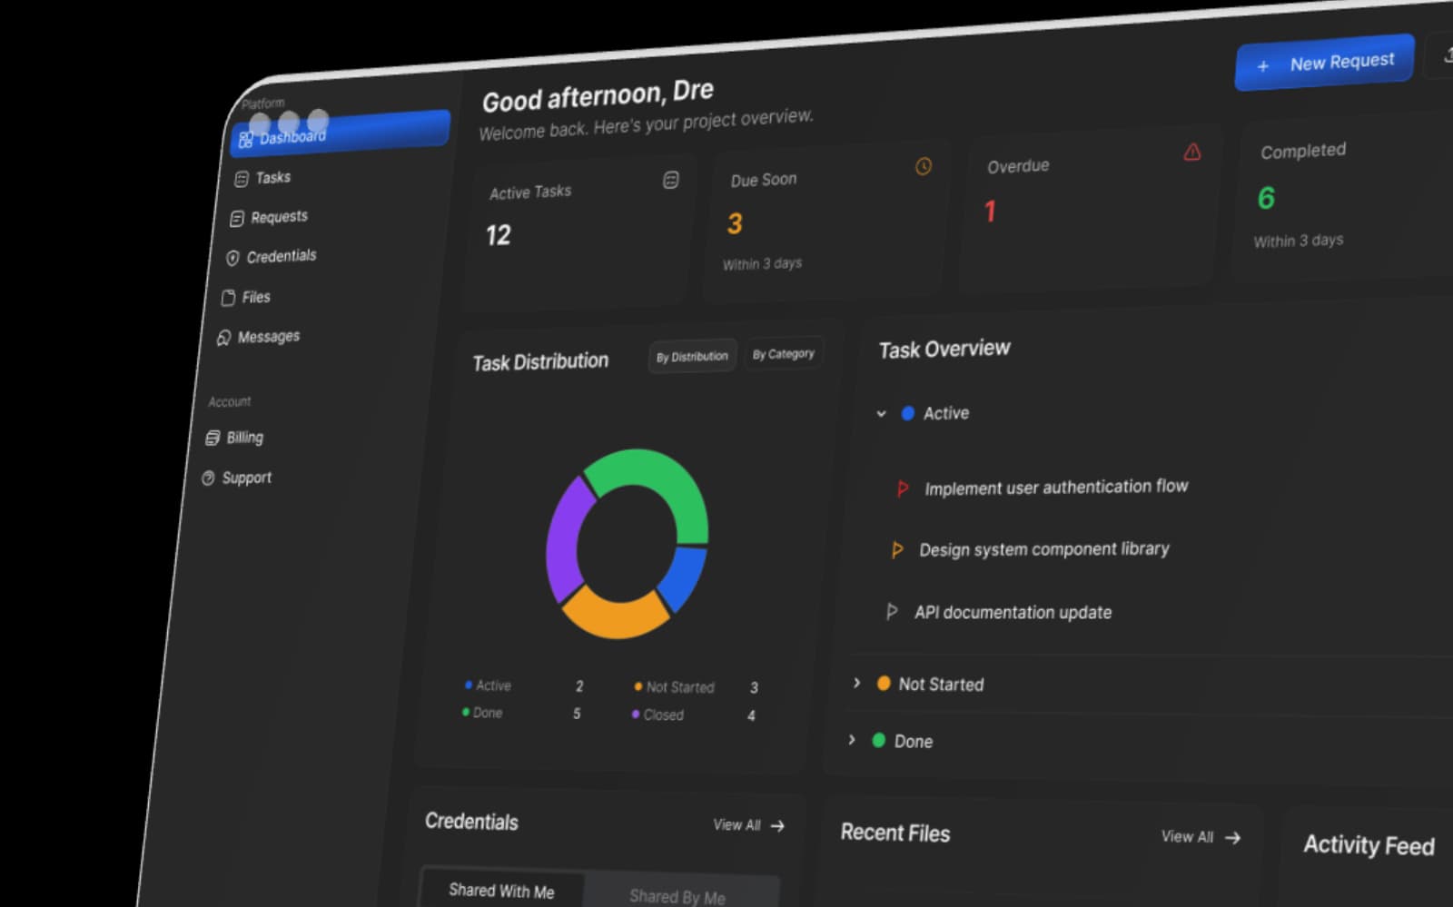Image resolution: width=1453 pixels, height=907 pixels.
Task: Open View All link in Credentials
Action: (x=748, y=825)
